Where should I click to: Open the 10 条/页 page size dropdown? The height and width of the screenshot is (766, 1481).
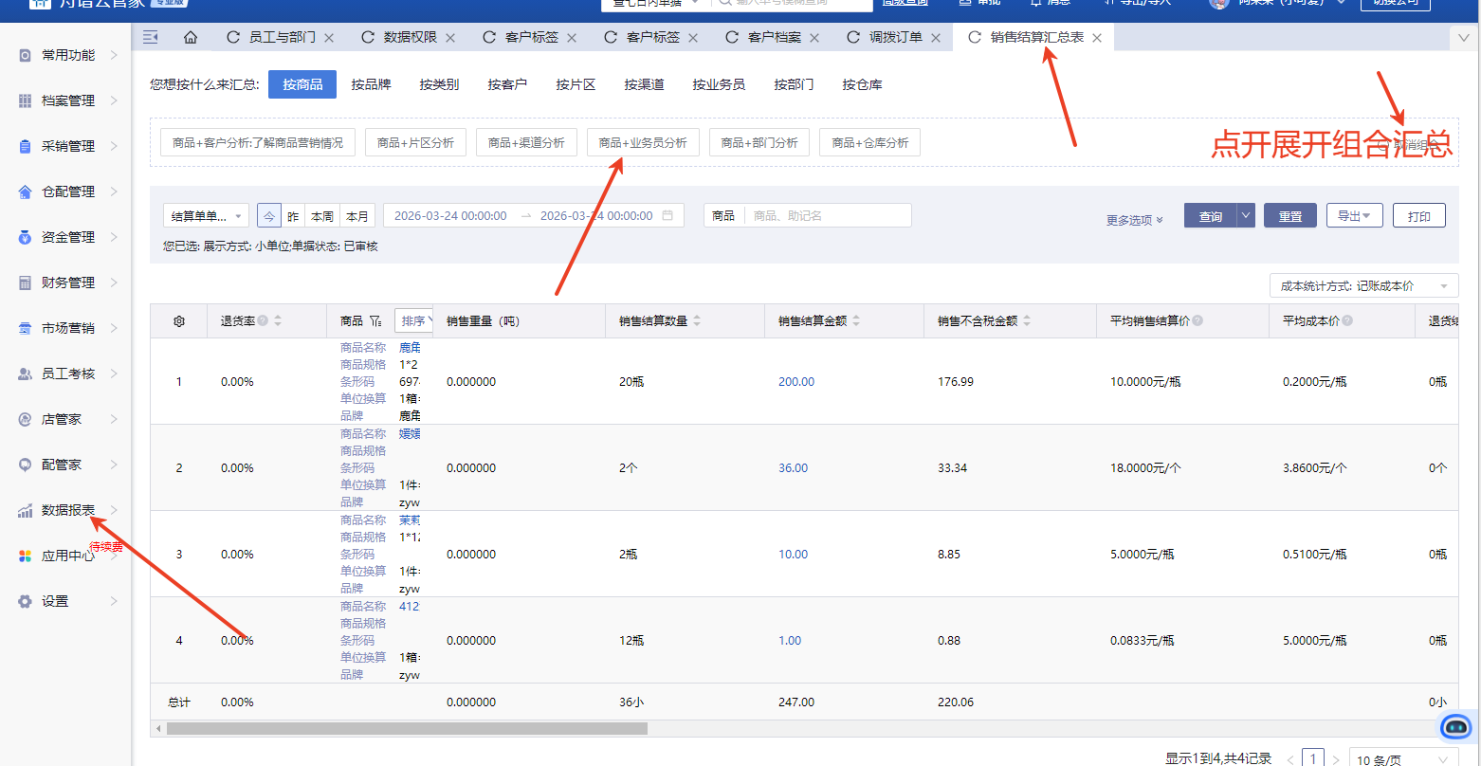[1402, 759]
